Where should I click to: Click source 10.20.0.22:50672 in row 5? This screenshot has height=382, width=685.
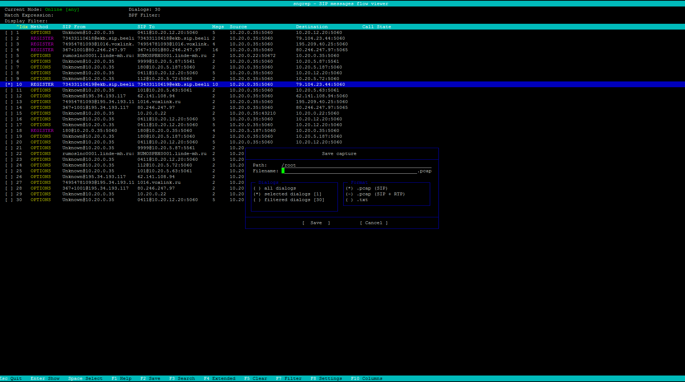tap(253, 55)
